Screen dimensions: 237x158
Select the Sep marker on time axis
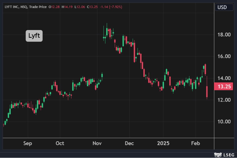tap(28, 143)
